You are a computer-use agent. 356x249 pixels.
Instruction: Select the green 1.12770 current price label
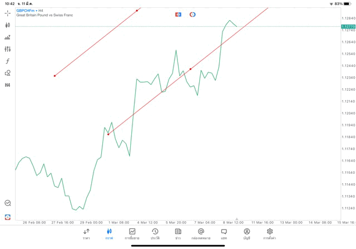click(x=348, y=26)
